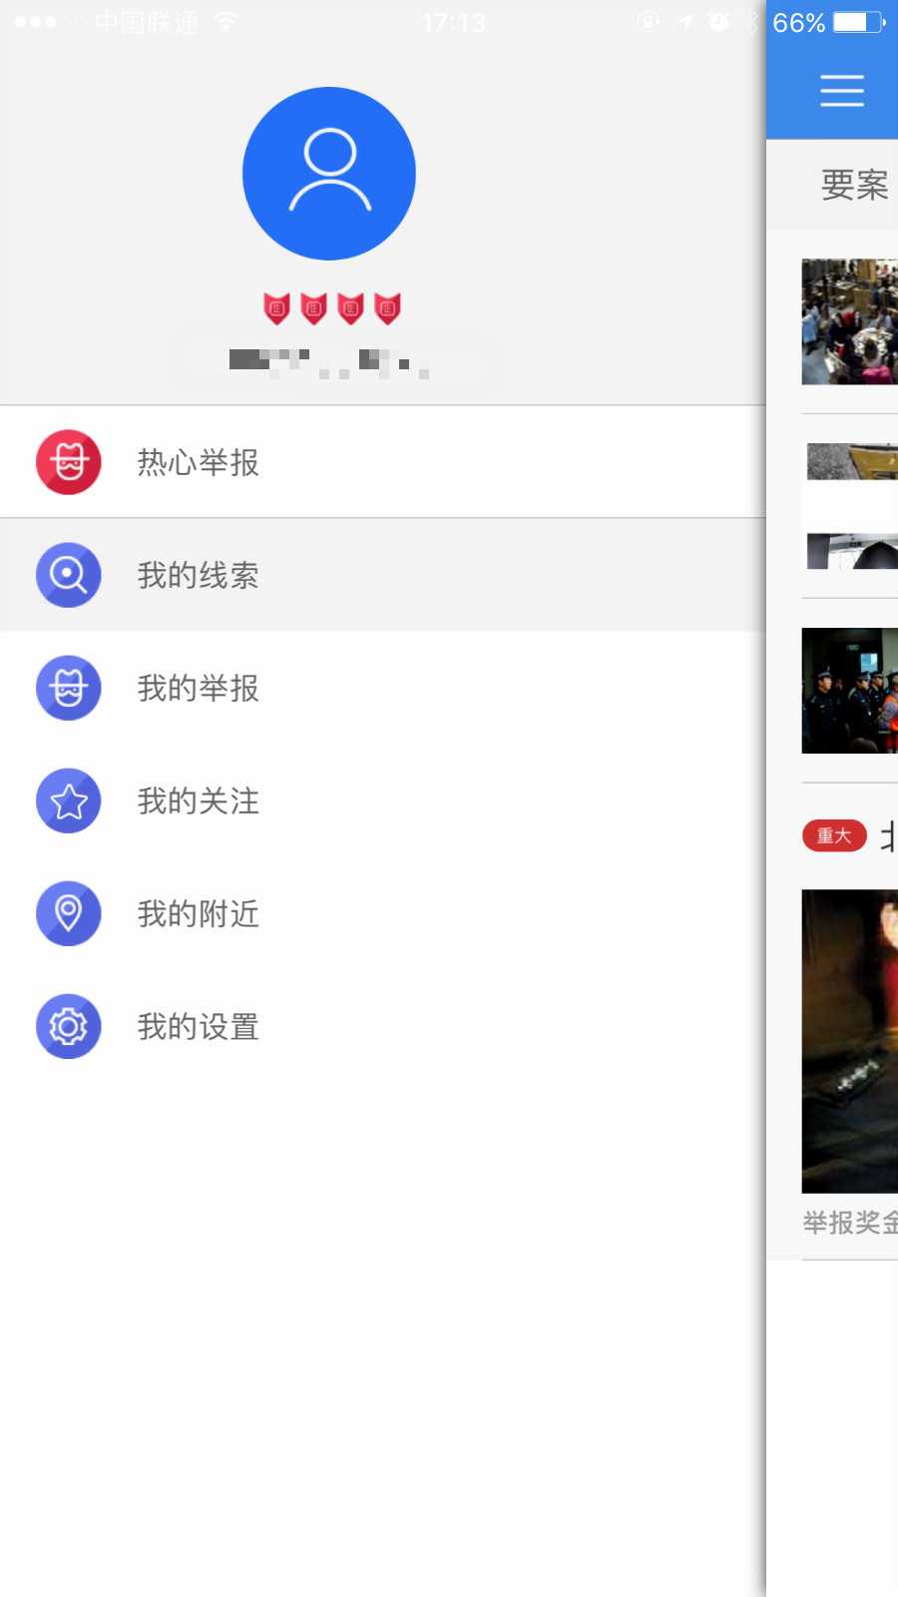Tap the first red shield badge

[277, 308]
